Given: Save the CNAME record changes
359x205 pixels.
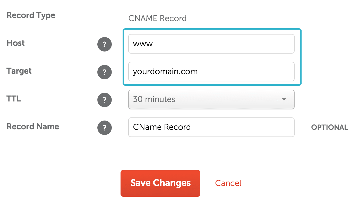Looking at the screenshot, I should click(160, 183).
